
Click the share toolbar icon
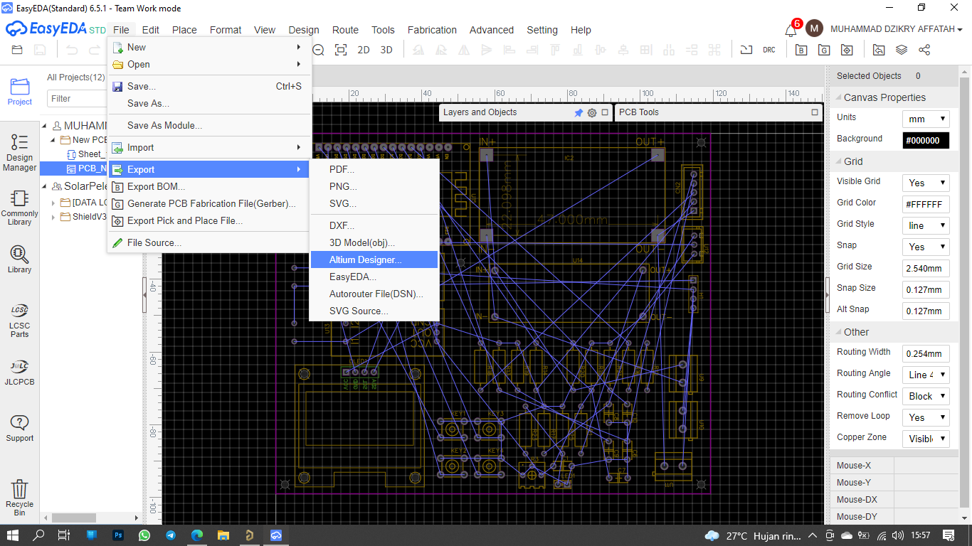point(924,50)
